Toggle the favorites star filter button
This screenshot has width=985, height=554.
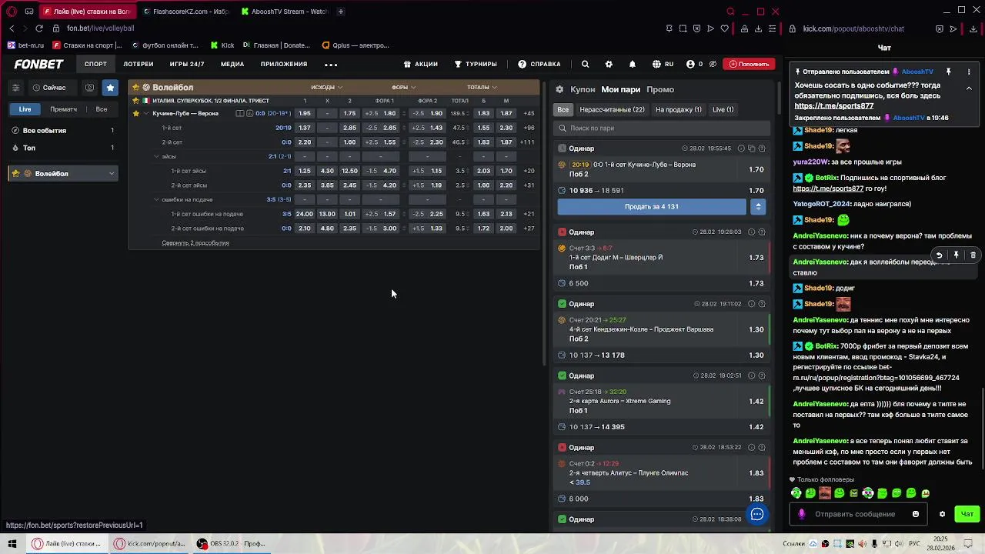point(110,88)
